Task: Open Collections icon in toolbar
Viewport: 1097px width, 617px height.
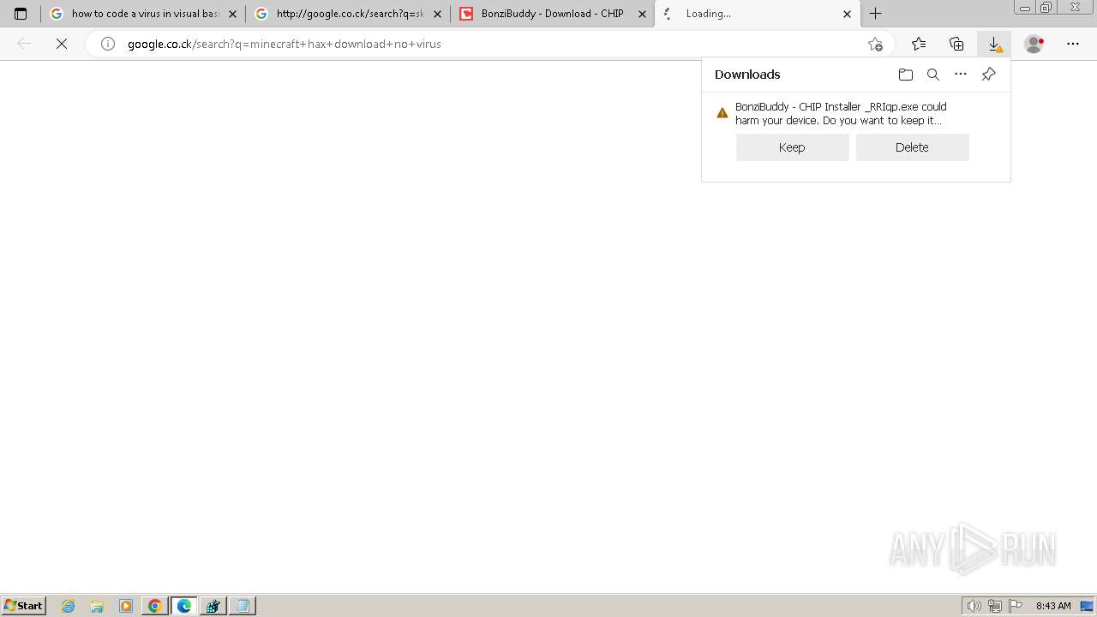Action: point(956,44)
